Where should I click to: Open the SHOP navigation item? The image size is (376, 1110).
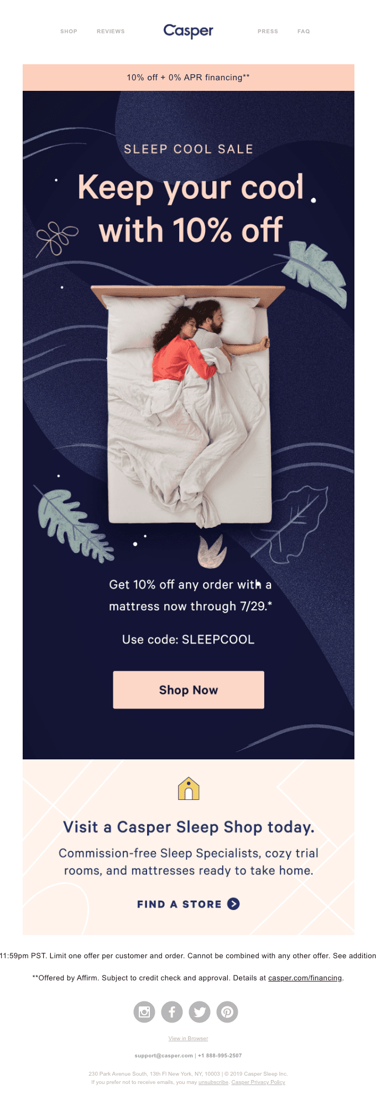[x=69, y=32]
